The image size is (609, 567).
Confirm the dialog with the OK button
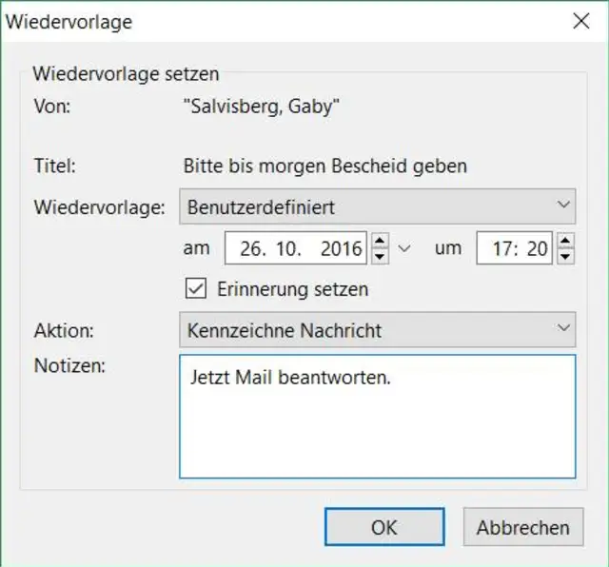coord(383,527)
